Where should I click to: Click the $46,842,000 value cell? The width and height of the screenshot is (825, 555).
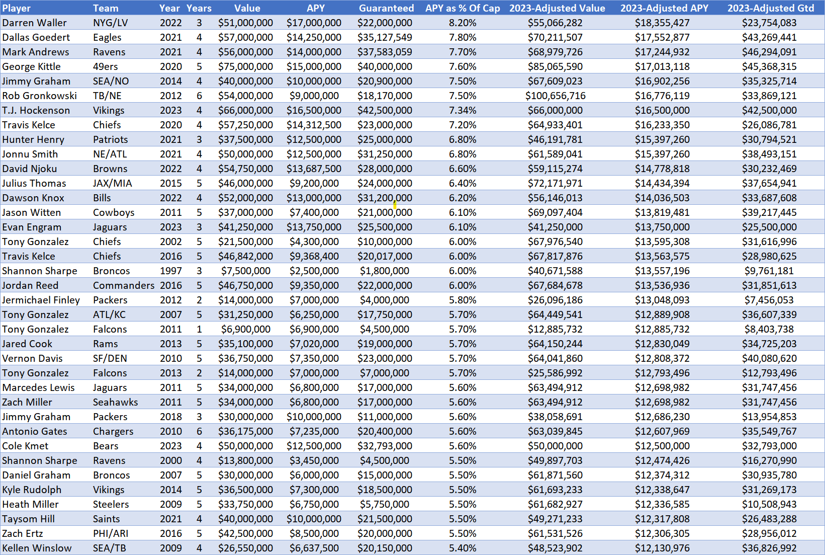coord(245,256)
